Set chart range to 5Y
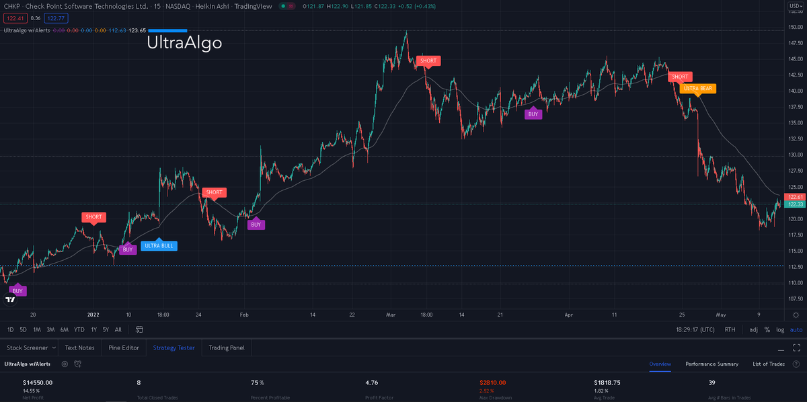Screen dimensions: 807x402 click(106, 329)
